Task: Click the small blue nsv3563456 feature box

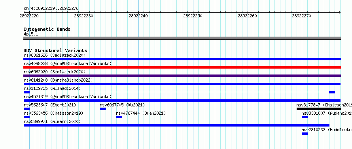Action: pyautogui.click(x=26, y=117)
